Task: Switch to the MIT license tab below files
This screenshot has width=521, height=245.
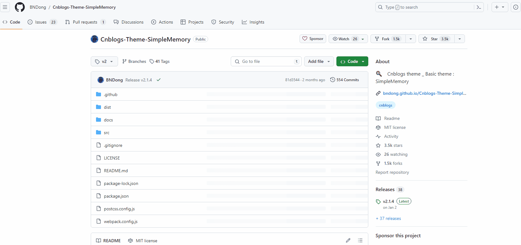Action: [142, 241]
